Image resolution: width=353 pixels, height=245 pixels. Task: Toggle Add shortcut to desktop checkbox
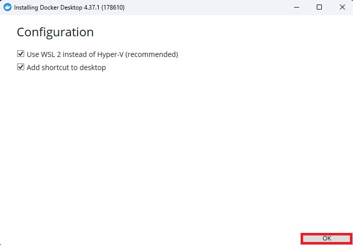click(21, 67)
